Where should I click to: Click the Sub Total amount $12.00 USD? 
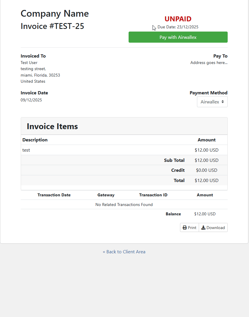click(x=207, y=160)
